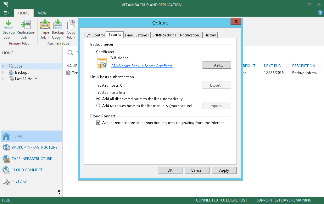
Task: Click 'CONNECTED TO: LOCALHOST' in status bar
Action: [x=221, y=200]
